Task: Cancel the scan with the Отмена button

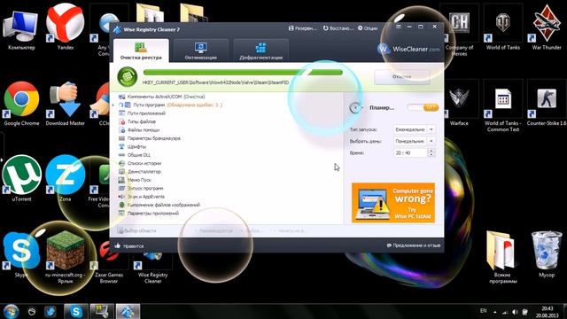Action: (401, 77)
